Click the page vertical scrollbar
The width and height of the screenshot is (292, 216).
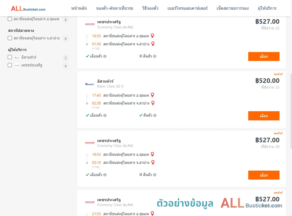[x=291, y=111]
